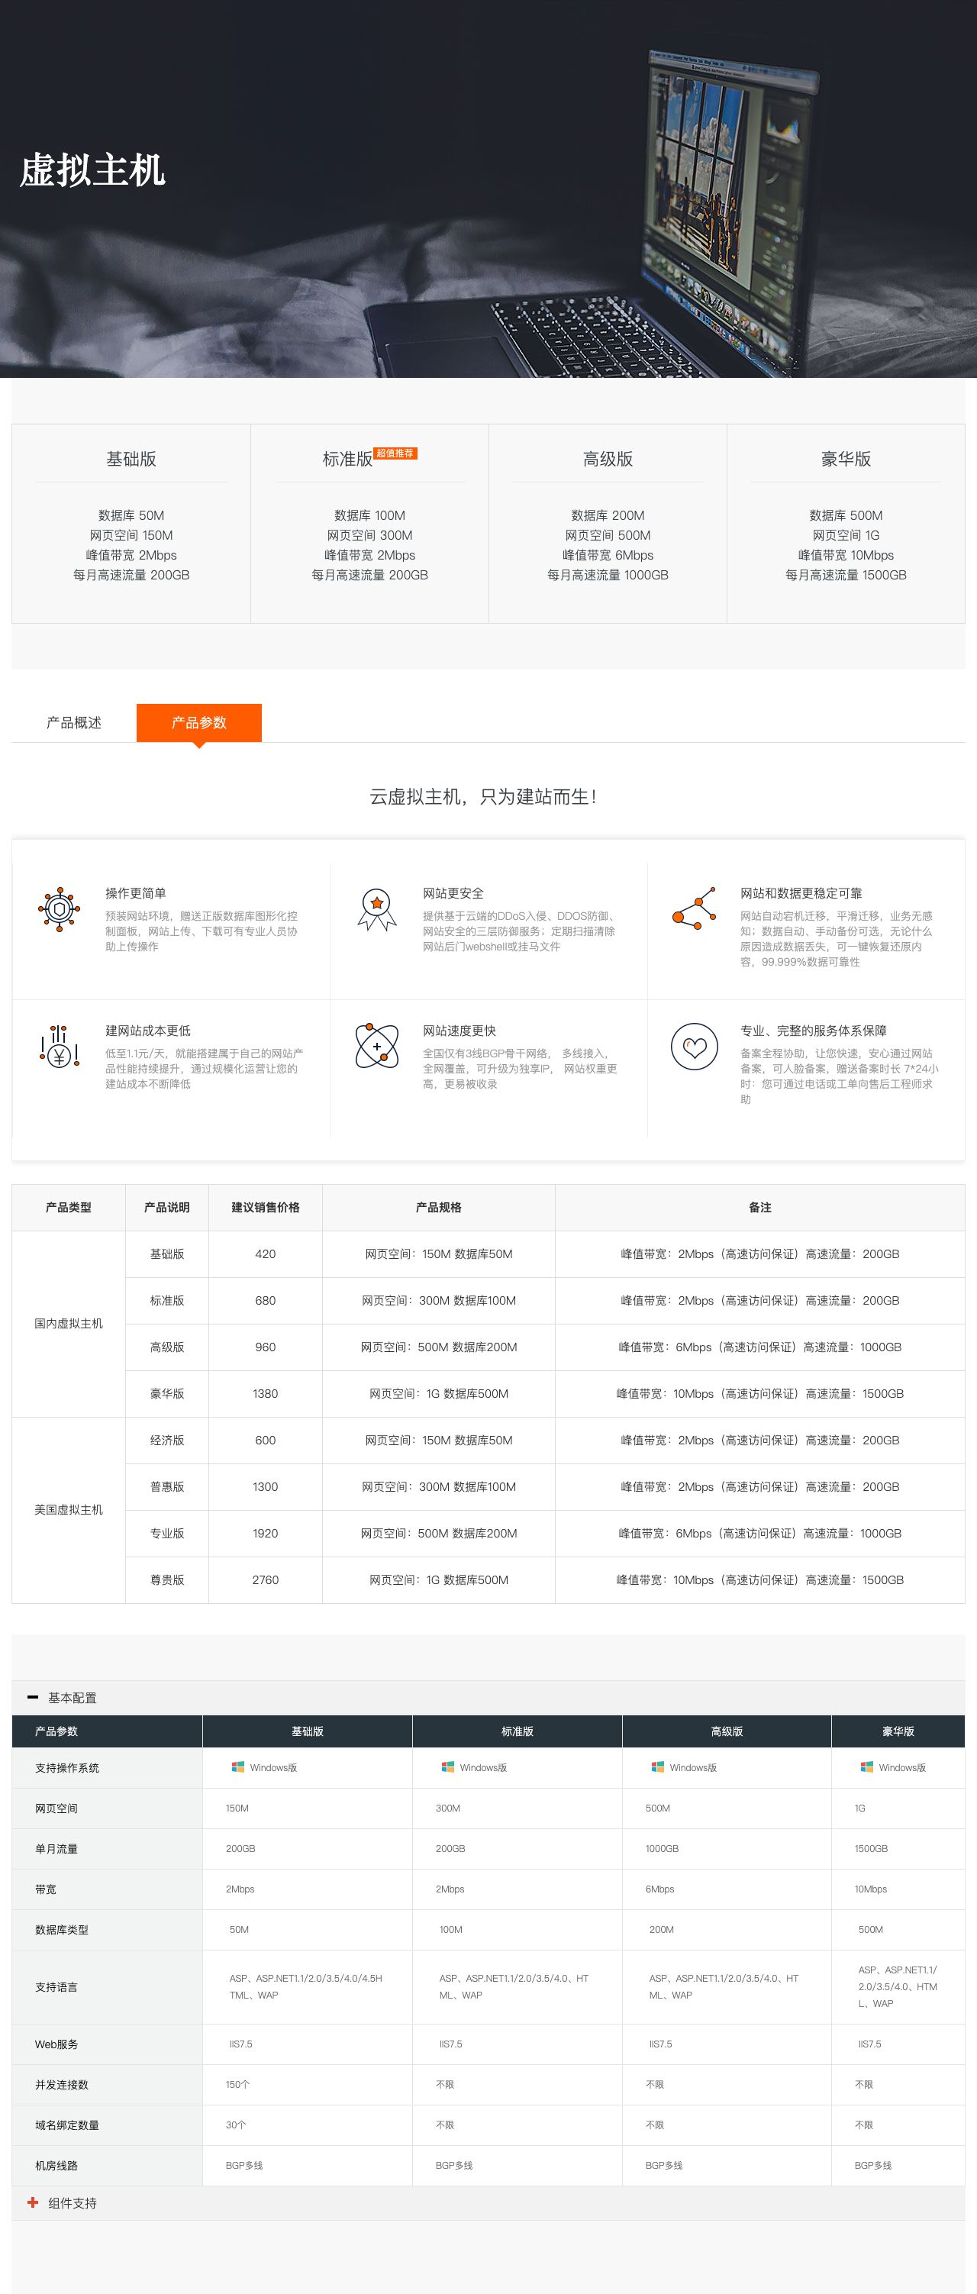
Task: Click the 产品规格 column header
Action: [439, 1208]
